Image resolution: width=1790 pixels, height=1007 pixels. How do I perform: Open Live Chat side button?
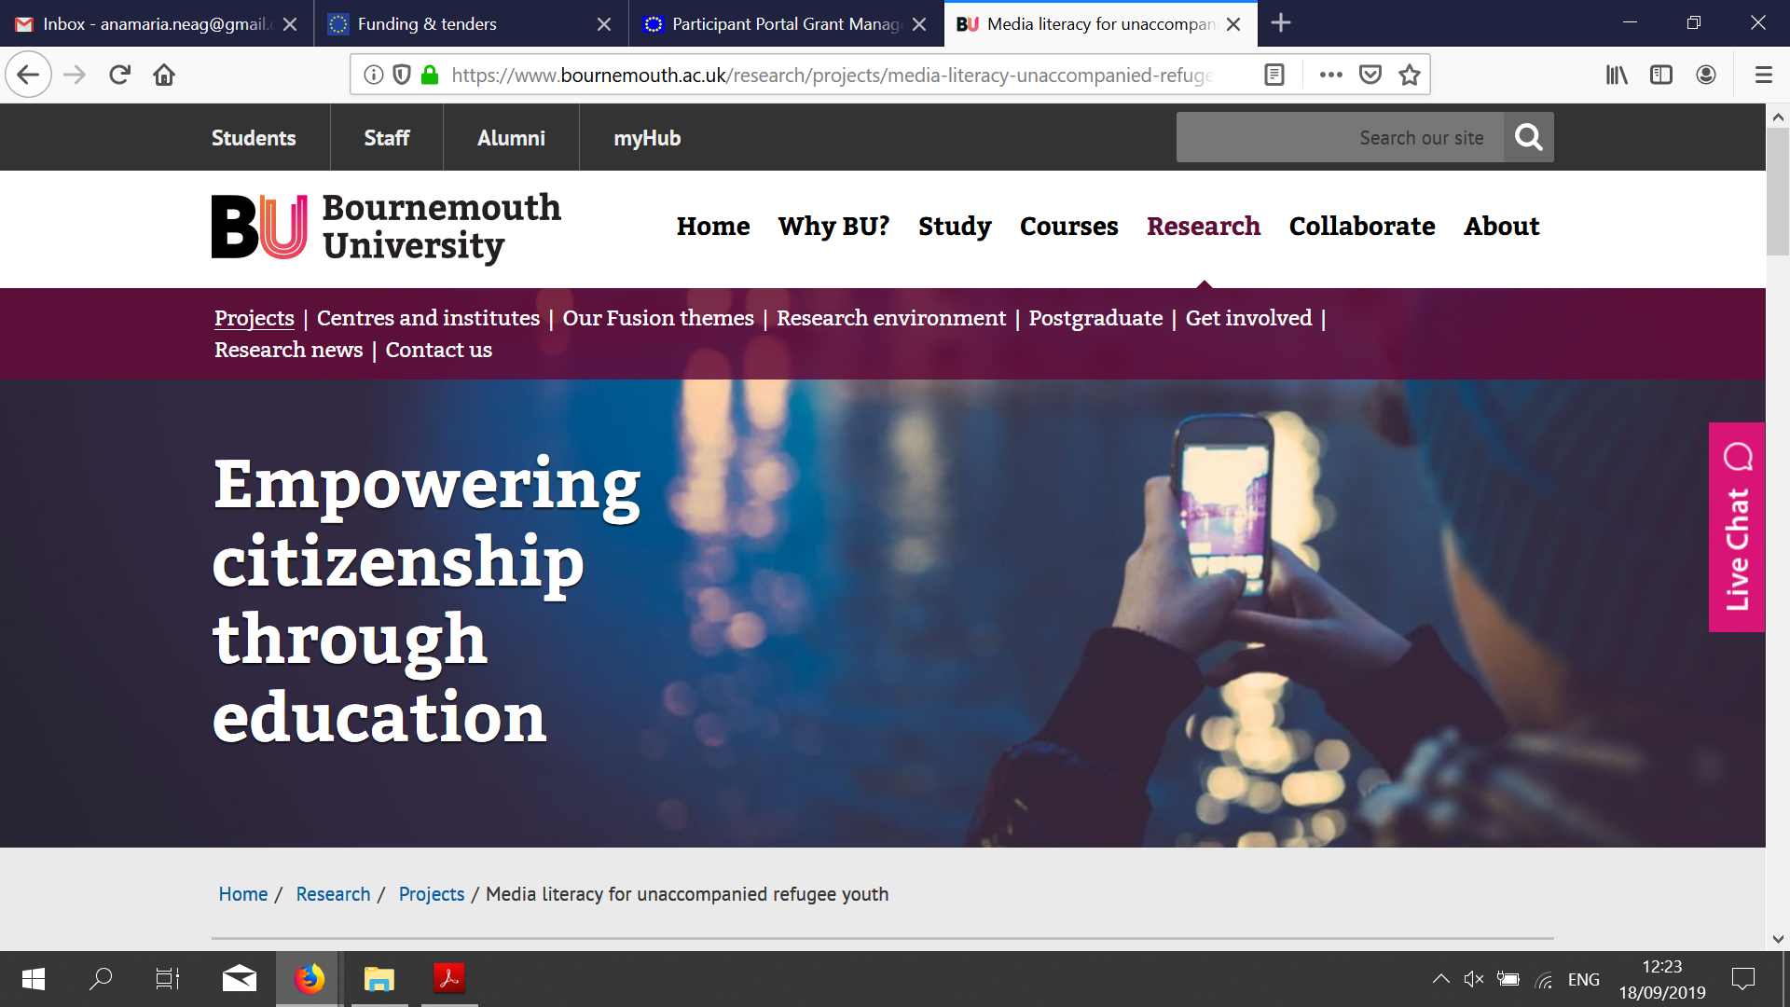tap(1736, 528)
